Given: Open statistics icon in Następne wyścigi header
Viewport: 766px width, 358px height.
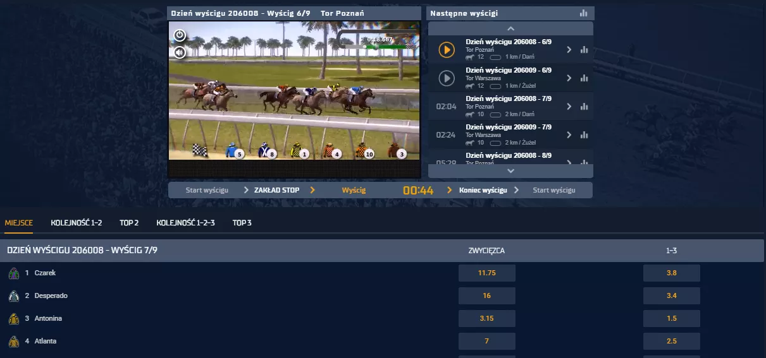Looking at the screenshot, I should 583,13.
